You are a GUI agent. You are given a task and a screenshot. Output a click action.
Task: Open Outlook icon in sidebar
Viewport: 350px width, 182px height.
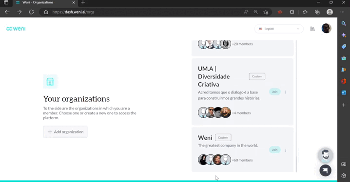[x=344, y=92]
